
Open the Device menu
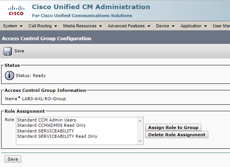click(x=165, y=26)
